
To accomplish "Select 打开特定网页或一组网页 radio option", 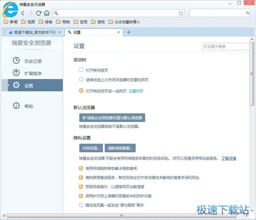I will (81, 91).
